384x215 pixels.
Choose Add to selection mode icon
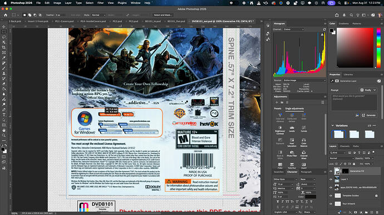pyautogui.click(x=29, y=15)
